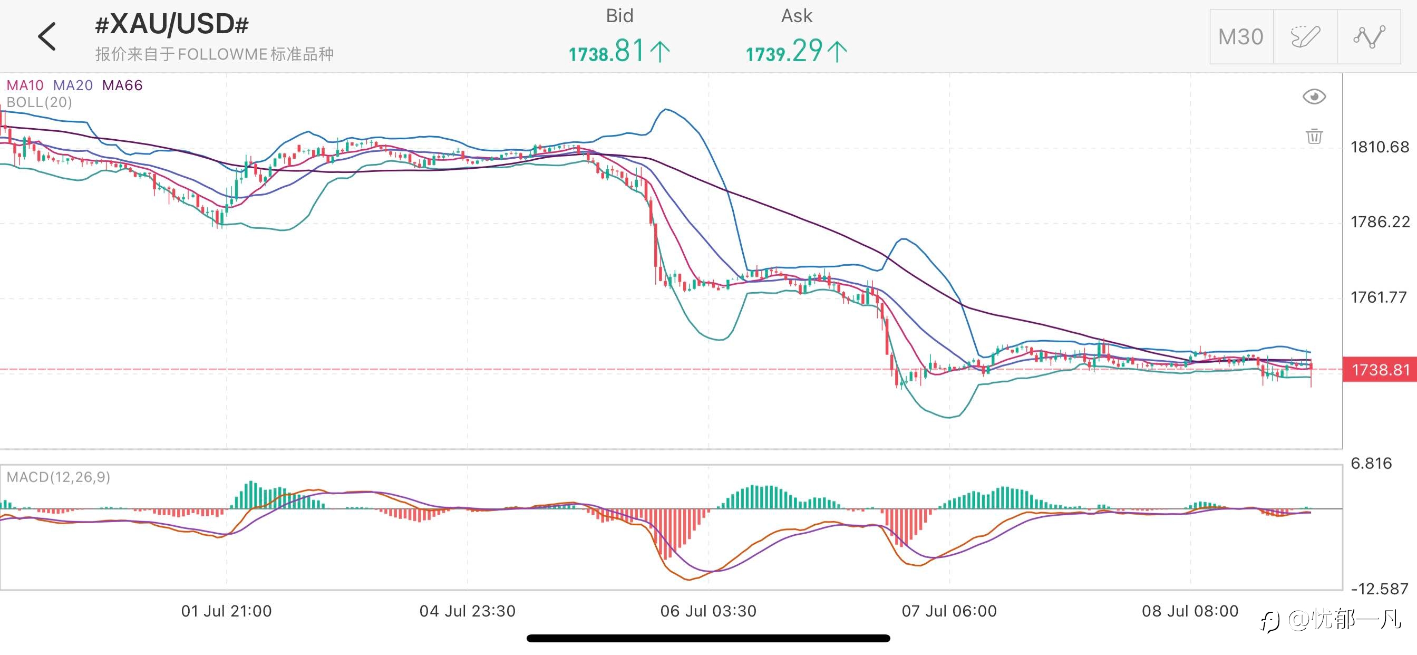1417x655 pixels.
Task: Open the indicators line chart icon
Action: [x=1369, y=37]
